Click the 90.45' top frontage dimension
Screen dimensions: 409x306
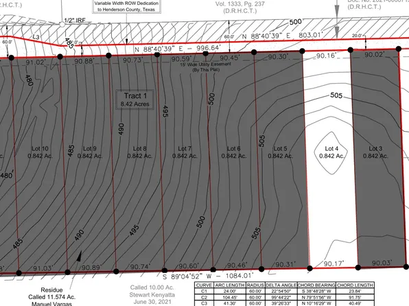point(230,58)
